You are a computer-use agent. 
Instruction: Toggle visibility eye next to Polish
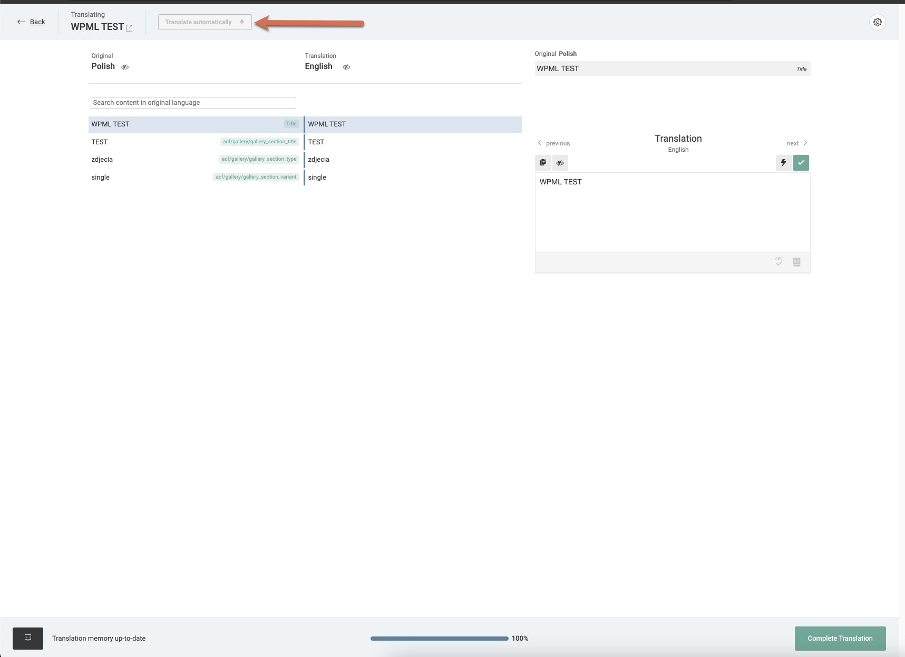125,67
